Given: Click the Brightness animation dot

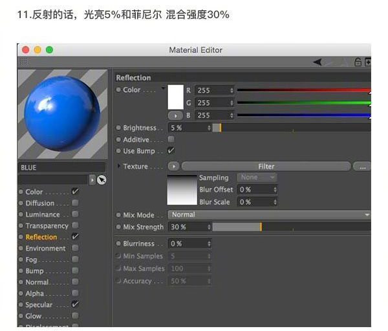Looking at the screenshot, I should pyautogui.click(x=118, y=128).
